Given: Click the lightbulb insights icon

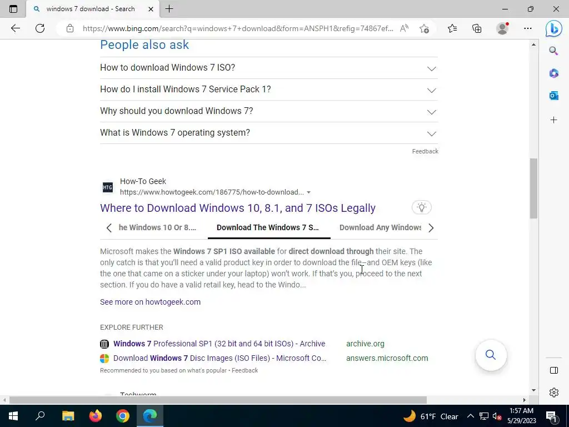Looking at the screenshot, I should [x=422, y=207].
